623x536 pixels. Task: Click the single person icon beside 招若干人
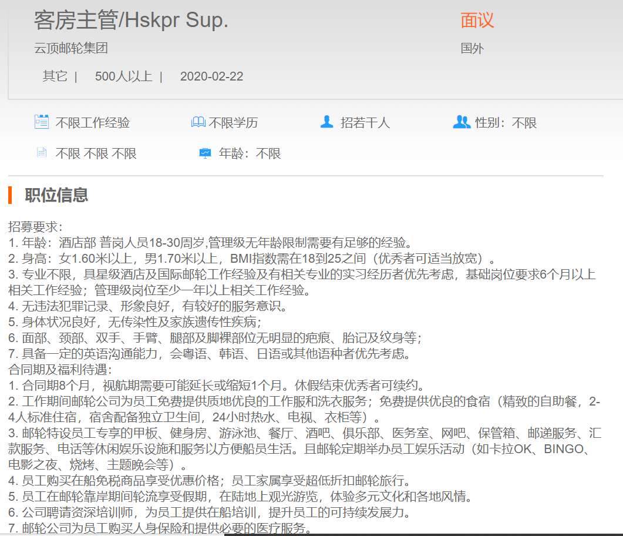(x=326, y=122)
